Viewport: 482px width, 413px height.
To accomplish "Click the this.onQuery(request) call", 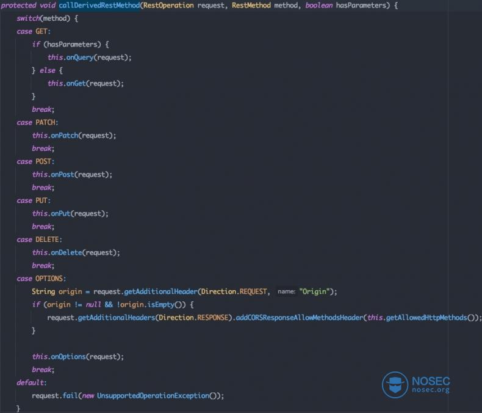I will tap(90, 57).
